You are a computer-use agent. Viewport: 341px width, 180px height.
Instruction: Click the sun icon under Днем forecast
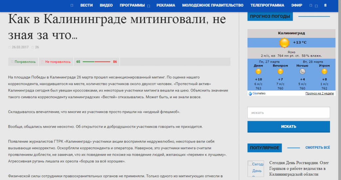[258, 72]
